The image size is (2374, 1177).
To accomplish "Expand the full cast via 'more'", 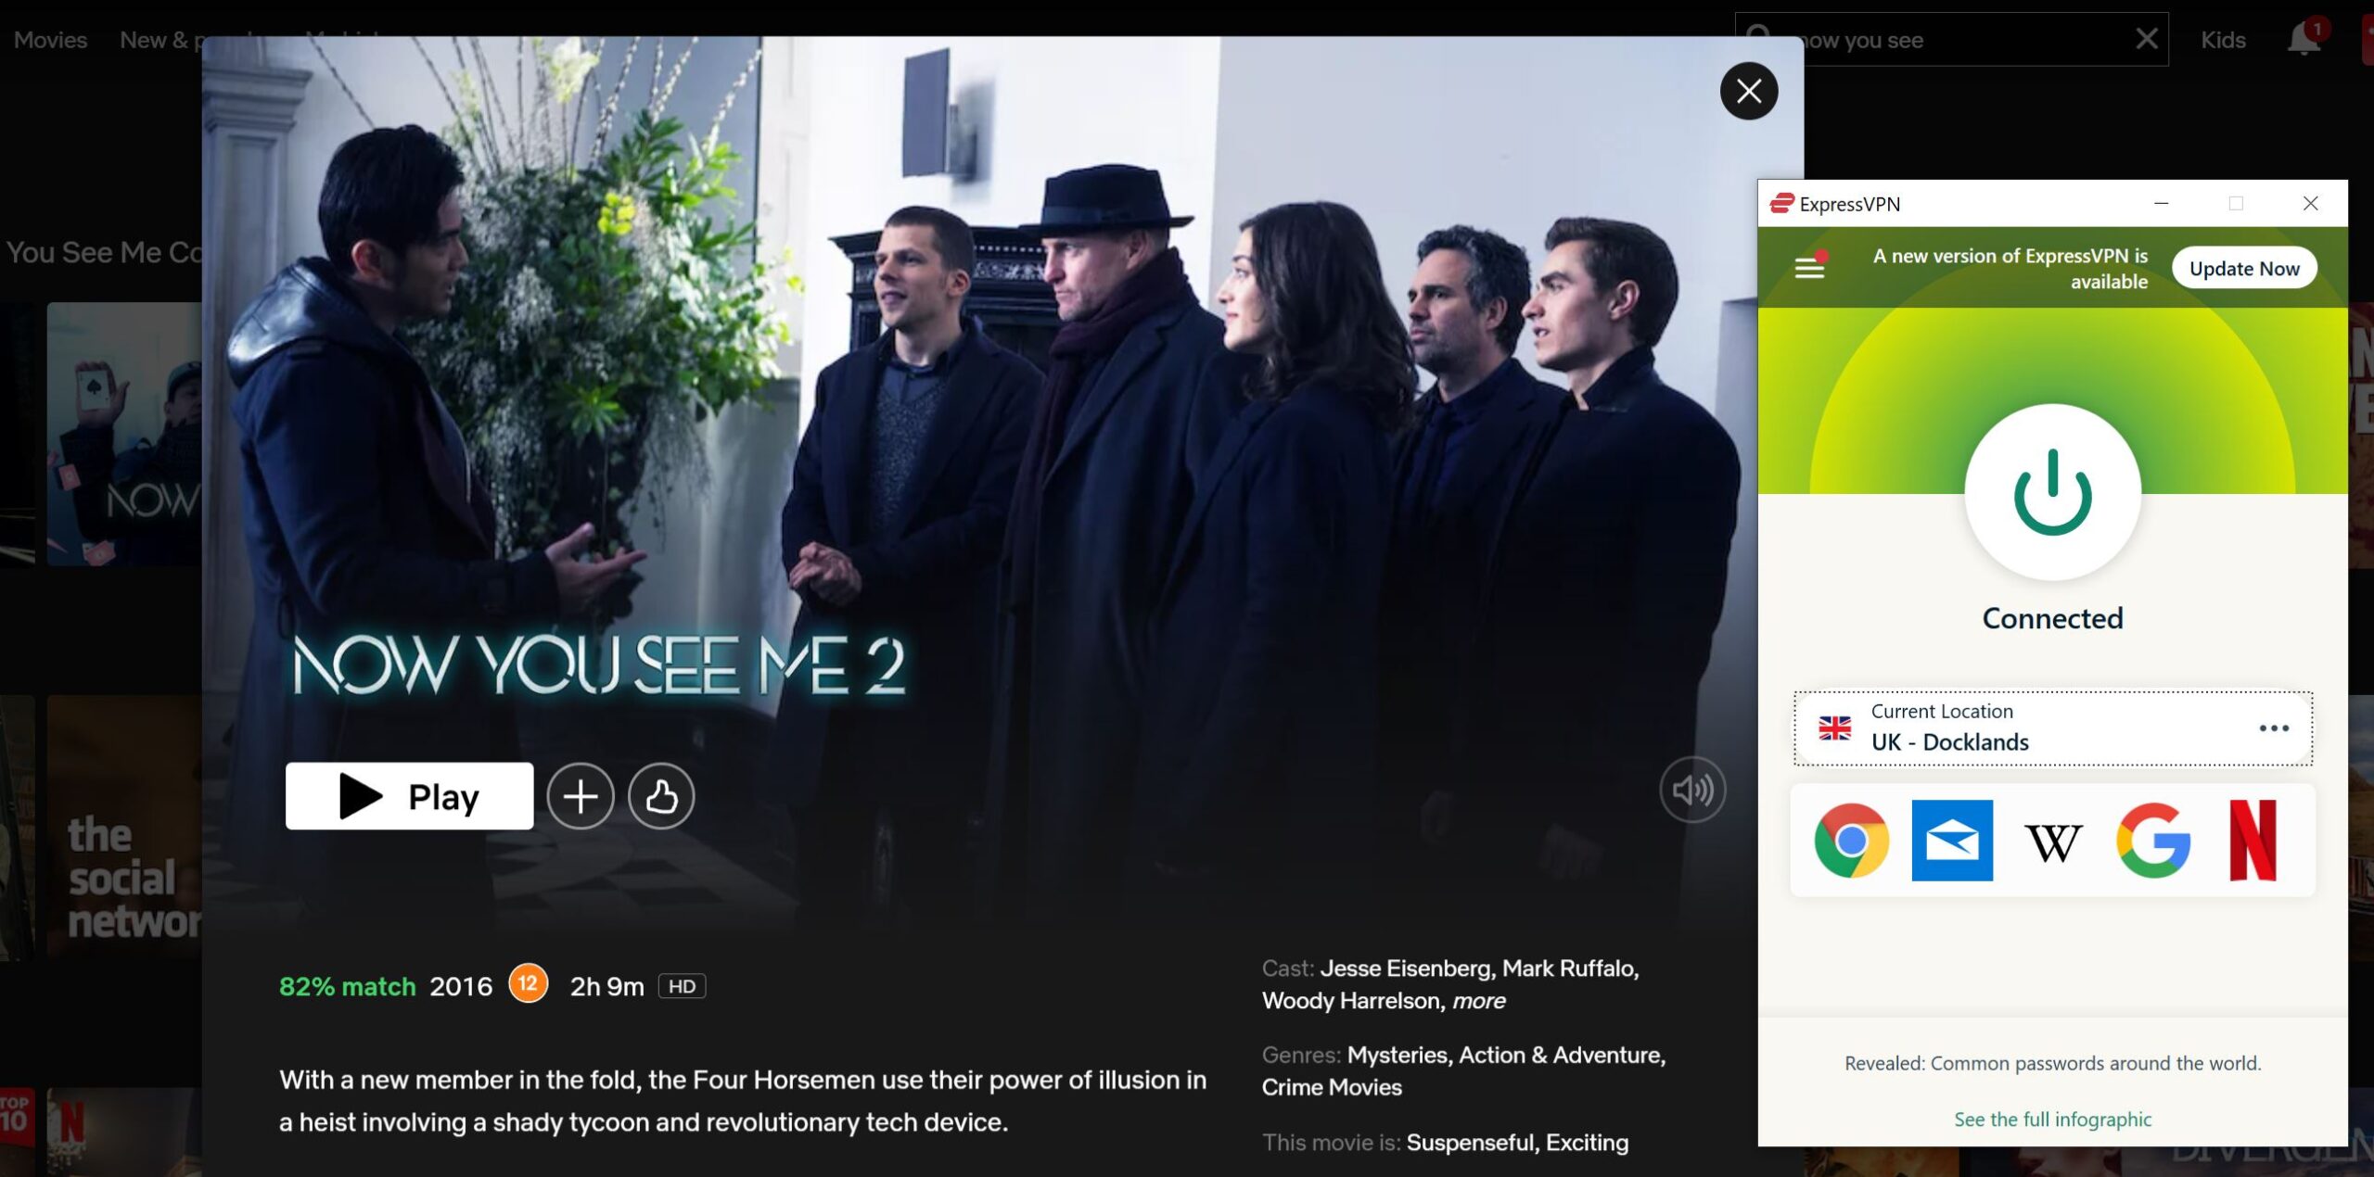I will pos(1478,1001).
